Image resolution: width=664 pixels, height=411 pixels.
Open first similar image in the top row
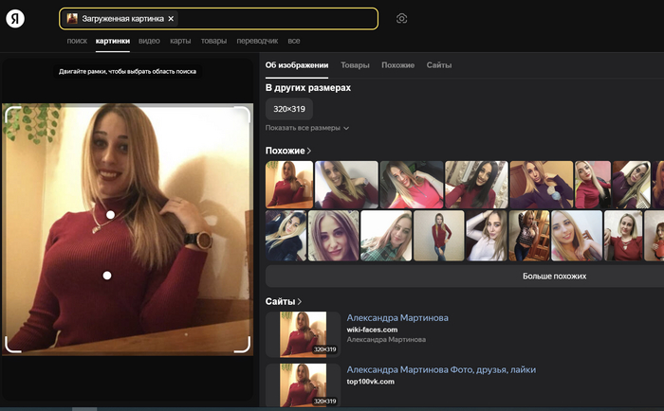point(289,185)
